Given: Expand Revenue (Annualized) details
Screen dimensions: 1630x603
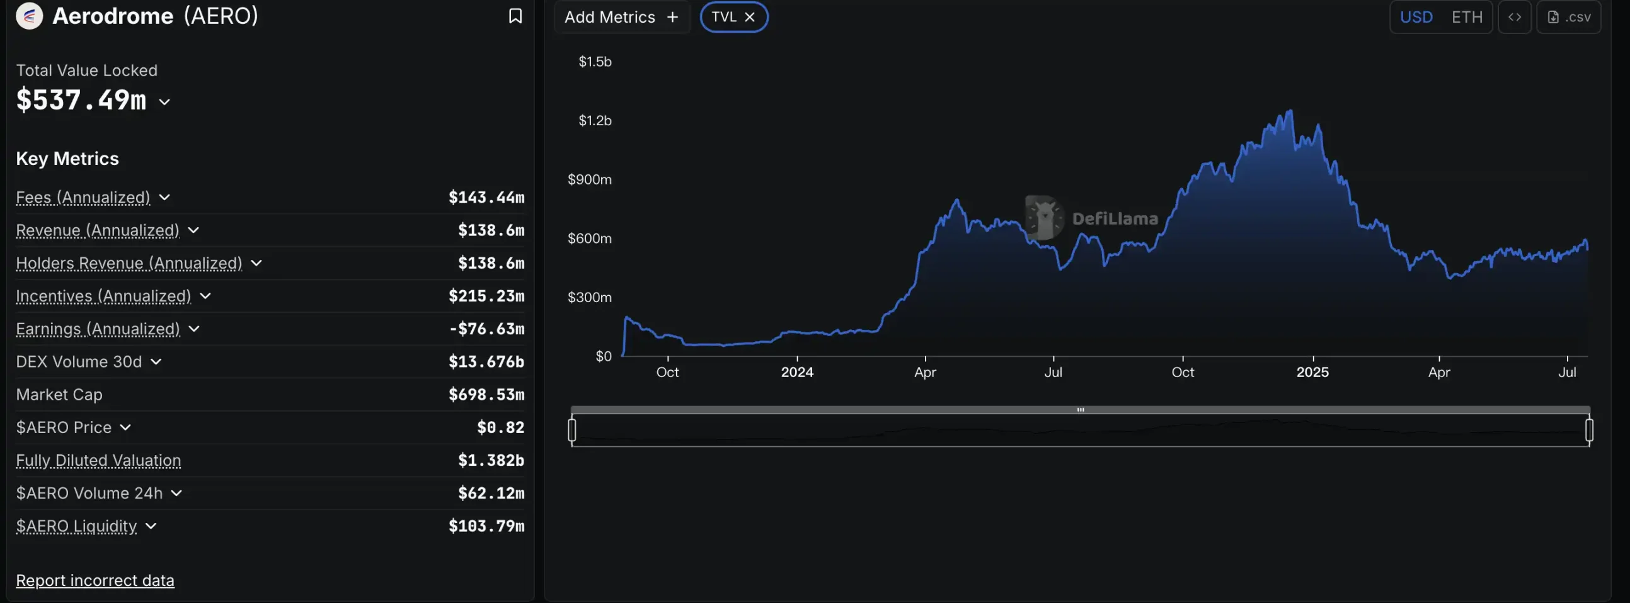Looking at the screenshot, I should pyautogui.click(x=193, y=230).
